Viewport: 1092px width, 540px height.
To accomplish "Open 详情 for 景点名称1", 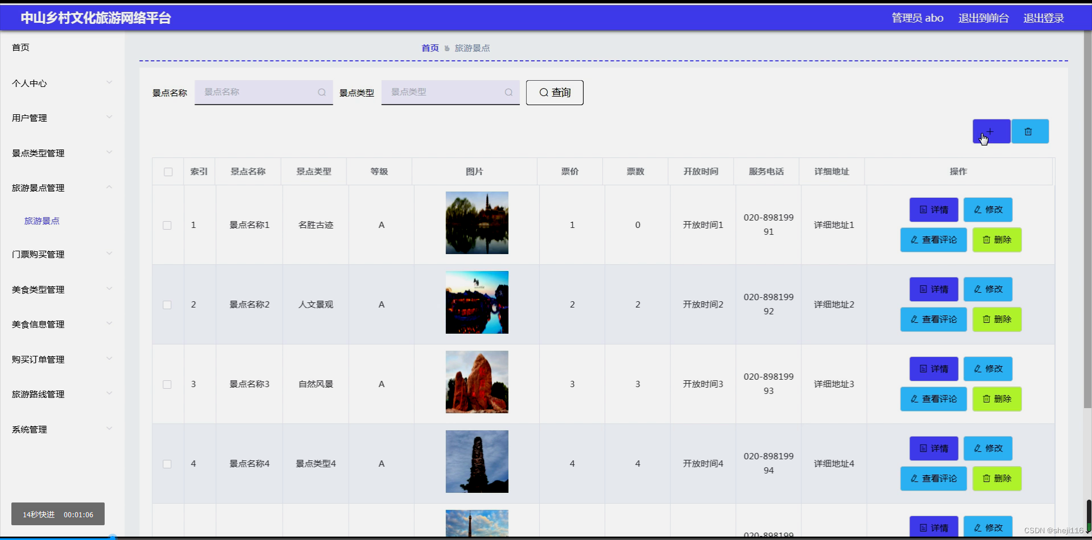I will [933, 209].
